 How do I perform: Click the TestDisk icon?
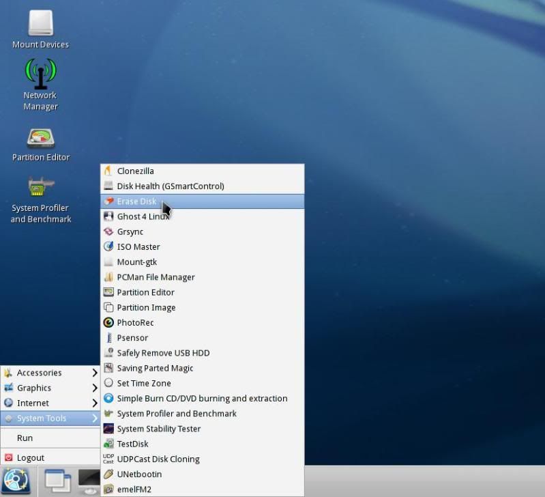(108, 444)
